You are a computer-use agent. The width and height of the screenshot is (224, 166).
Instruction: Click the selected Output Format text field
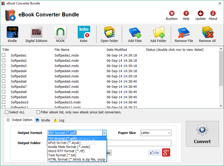[x=75, y=133]
